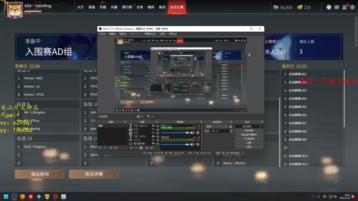Mute the desktop audio speaker icon
The width and height of the screenshot is (358, 201).
pyautogui.click(x=192, y=144)
